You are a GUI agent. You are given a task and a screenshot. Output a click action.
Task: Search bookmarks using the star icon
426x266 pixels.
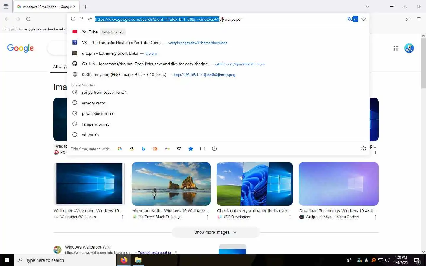coord(191,149)
